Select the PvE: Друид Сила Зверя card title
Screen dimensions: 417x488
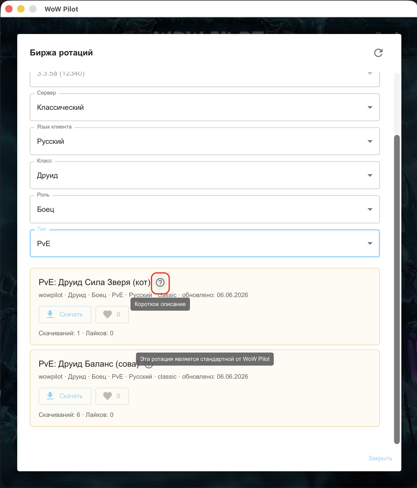[94, 282]
